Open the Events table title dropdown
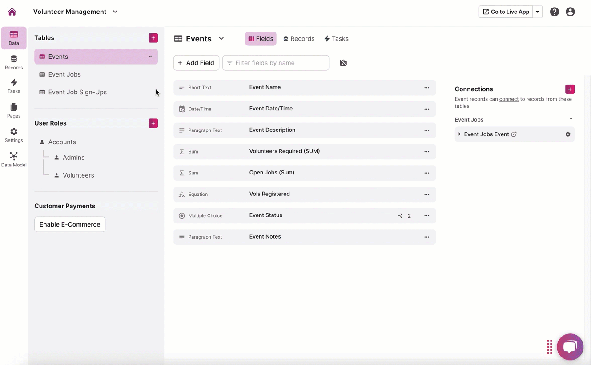Viewport: 591px width, 365px height. pos(221,39)
